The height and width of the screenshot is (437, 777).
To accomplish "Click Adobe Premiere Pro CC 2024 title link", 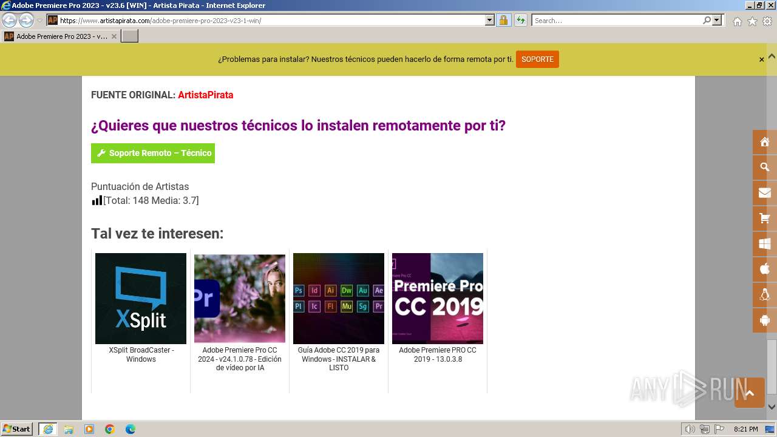I will pyautogui.click(x=240, y=359).
